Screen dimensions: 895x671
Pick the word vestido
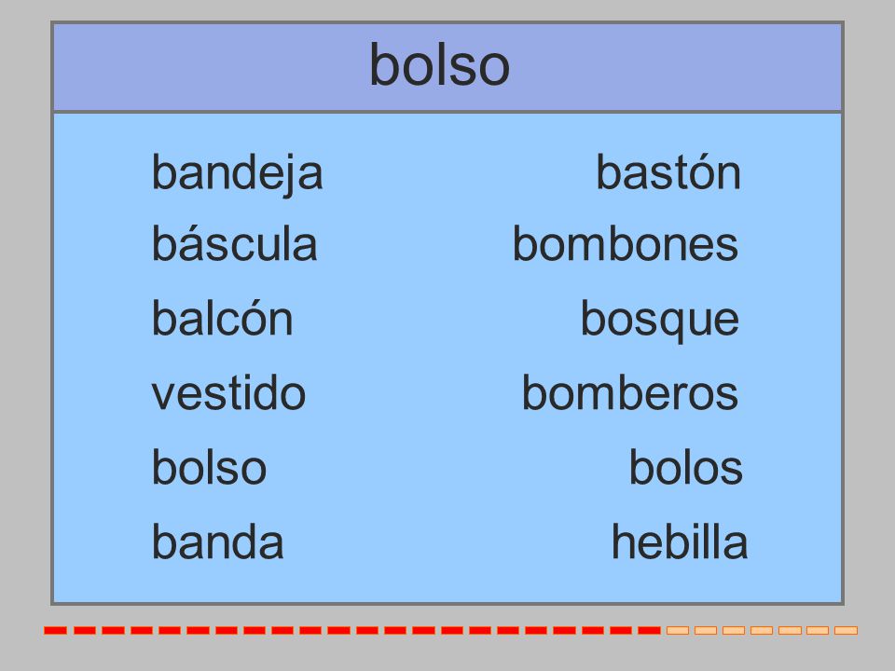point(228,392)
